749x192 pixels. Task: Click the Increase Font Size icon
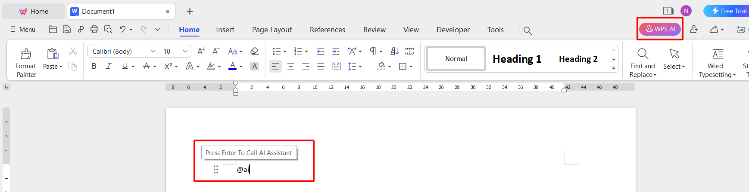pos(201,51)
